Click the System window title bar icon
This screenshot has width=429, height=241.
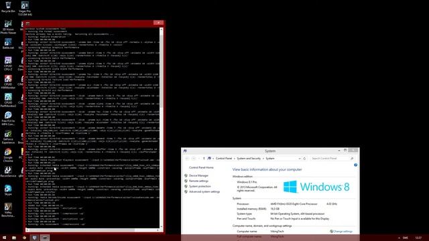click(185, 151)
